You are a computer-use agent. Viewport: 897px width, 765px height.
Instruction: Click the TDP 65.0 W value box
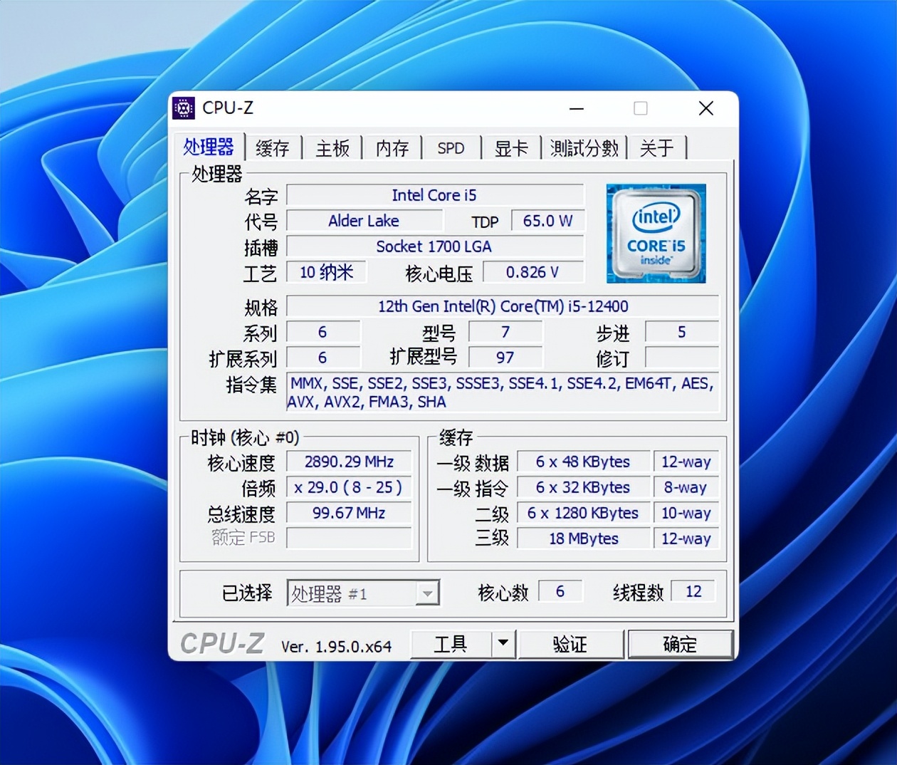pos(547,221)
